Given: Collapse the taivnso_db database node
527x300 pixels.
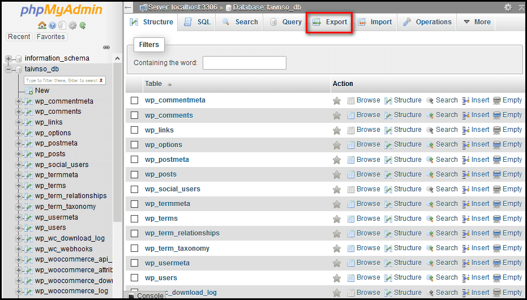Looking at the screenshot, I should click(x=8, y=70).
